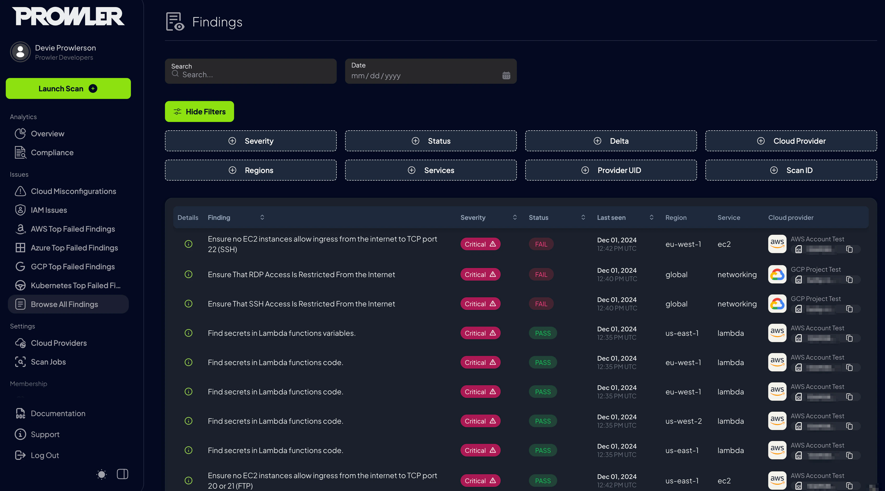This screenshot has height=491, width=885.
Task: Toggle light/dark theme sun icon
Action: pos(101,474)
